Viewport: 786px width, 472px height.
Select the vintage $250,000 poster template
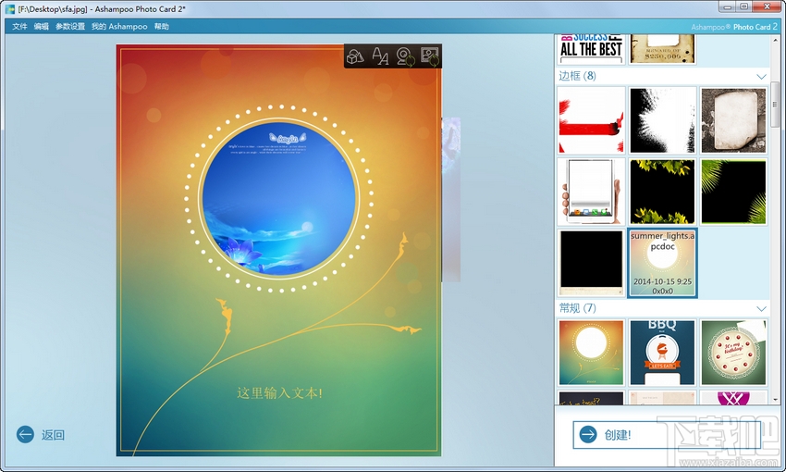[663, 49]
